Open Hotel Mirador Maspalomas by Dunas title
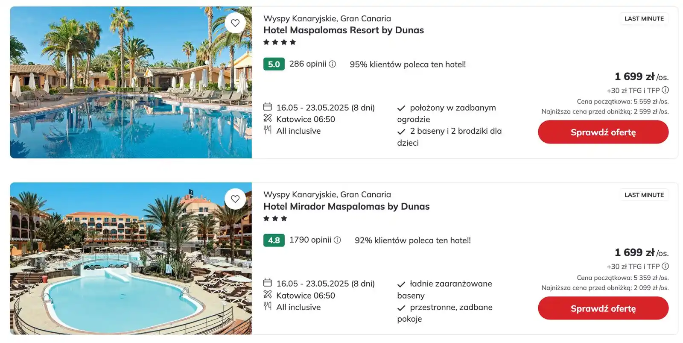Viewport: 683px width, 343px height. [x=347, y=206]
